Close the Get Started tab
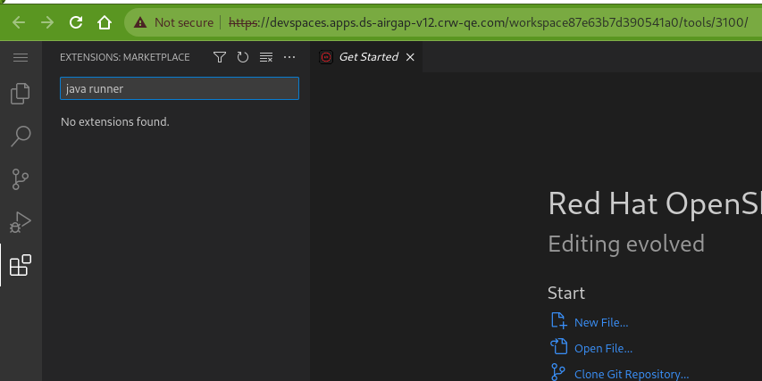 coord(410,57)
